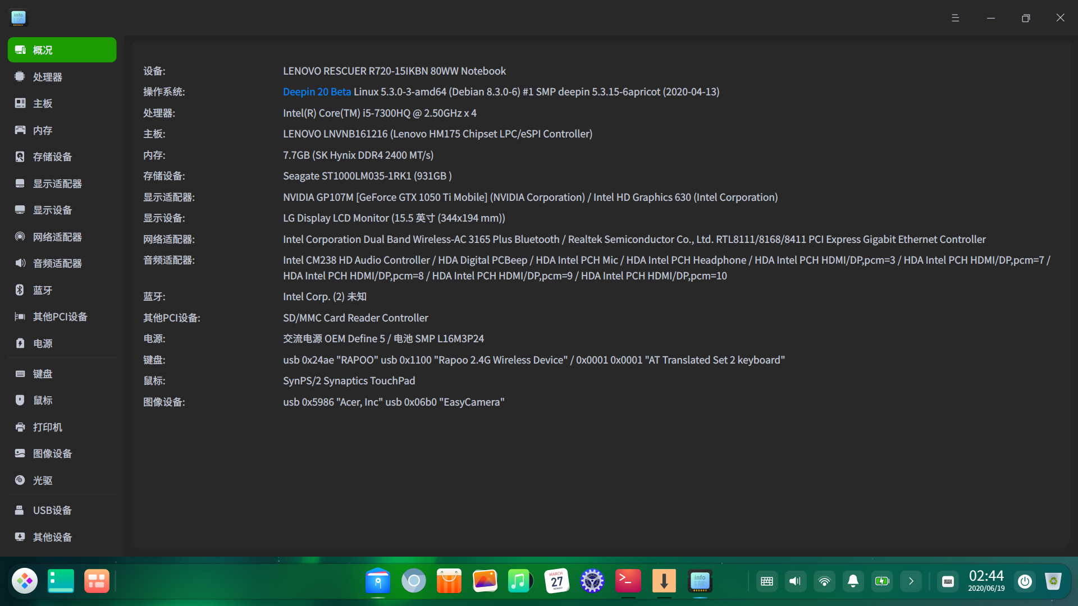1078x606 pixels.
Task: Switch to 概况 overview tab
Action: coord(62,50)
